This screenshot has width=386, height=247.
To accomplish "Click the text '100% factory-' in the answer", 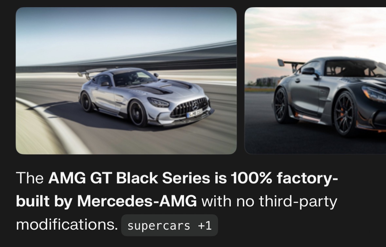I will click(284, 178).
